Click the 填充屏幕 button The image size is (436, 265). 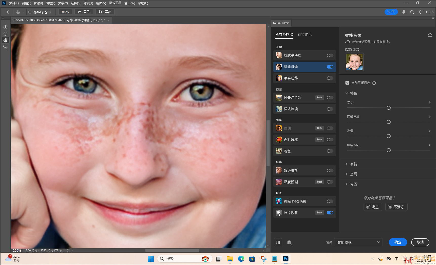coord(105,12)
